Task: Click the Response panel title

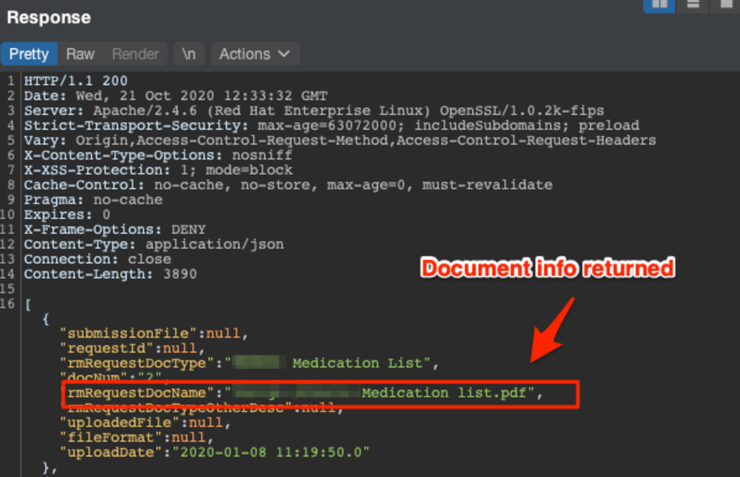Action: [49, 17]
